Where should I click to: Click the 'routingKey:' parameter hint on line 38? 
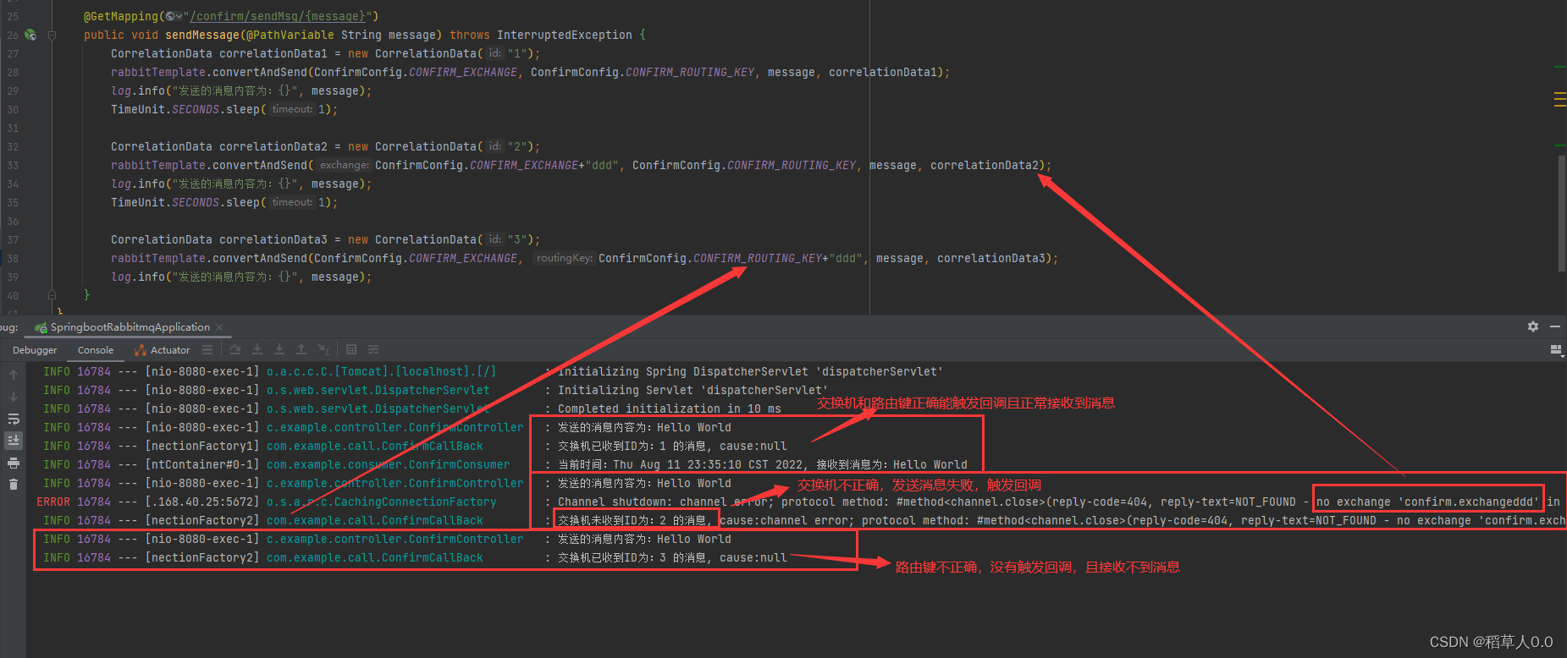pyautogui.click(x=564, y=258)
